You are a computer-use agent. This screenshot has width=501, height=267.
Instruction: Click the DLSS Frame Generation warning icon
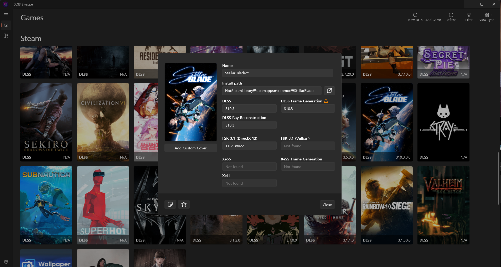pyautogui.click(x=326, y=101)
